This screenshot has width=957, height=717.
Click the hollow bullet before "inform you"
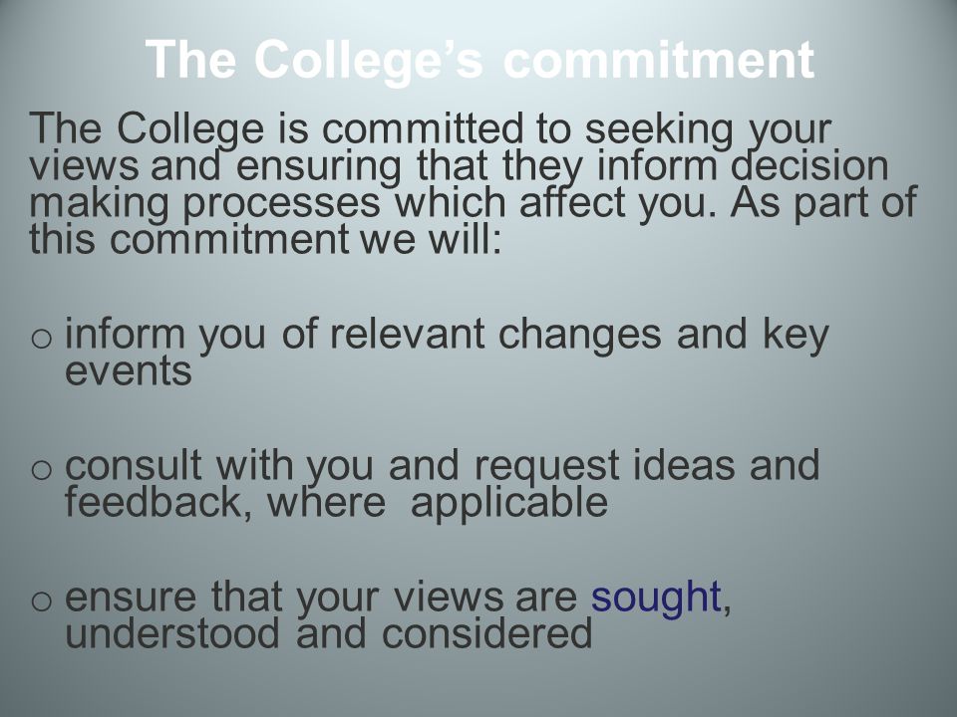[41, 339]
